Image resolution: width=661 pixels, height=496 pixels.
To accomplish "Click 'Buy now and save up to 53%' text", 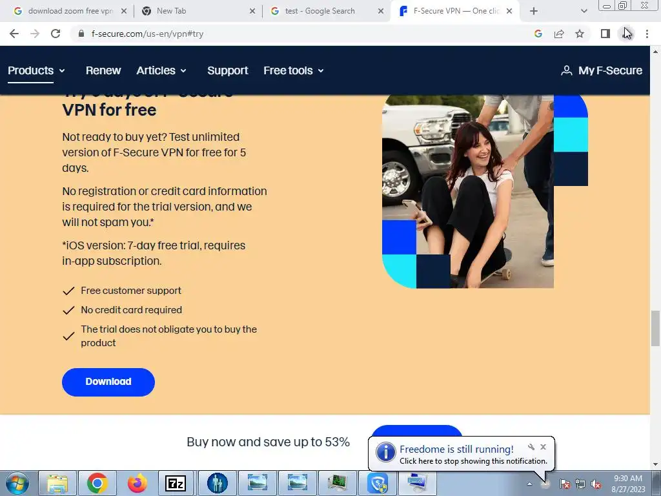I will pos(268,442).
